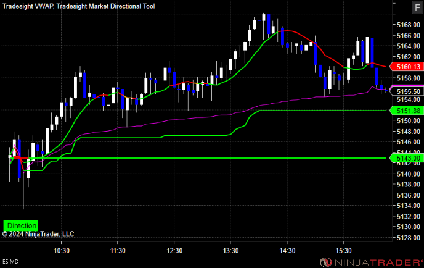Select the red 5160.13 price marker

click(x=407, y=67)
